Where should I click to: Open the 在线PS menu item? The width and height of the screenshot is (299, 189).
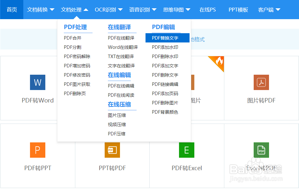pos(207,10)
